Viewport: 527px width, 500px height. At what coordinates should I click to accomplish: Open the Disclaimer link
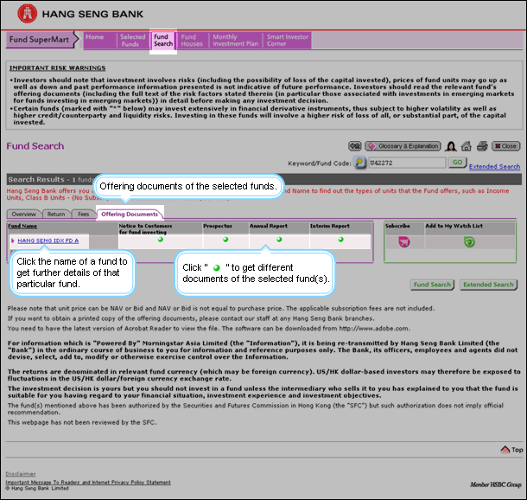[x=21, y=474]
